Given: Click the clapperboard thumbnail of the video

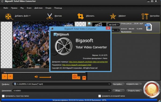Looking at the screenshot, I should coord(99,25).
